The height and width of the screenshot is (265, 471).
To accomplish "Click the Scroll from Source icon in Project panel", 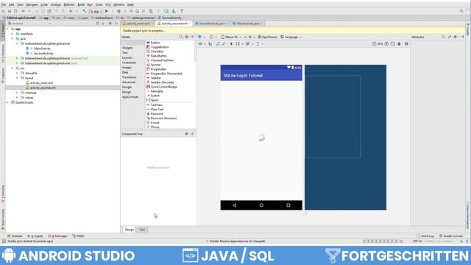I will click(98, 23).
